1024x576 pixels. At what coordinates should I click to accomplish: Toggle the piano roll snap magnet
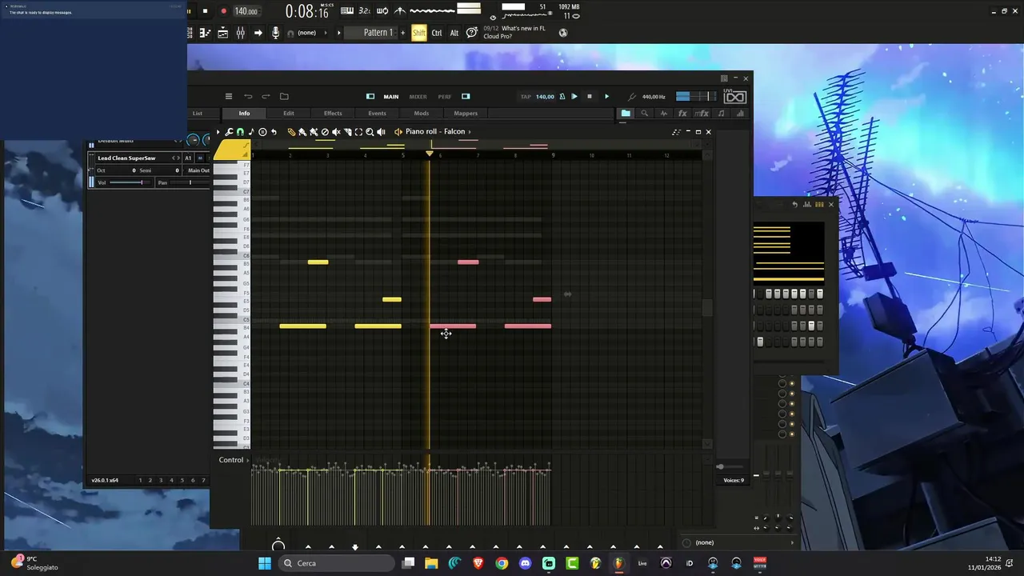(x=240, y=132)
